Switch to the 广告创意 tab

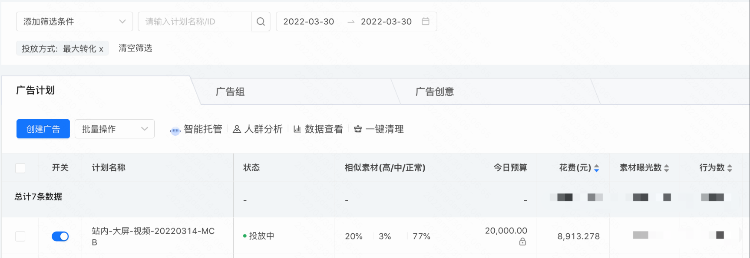(x=435, y=91)
